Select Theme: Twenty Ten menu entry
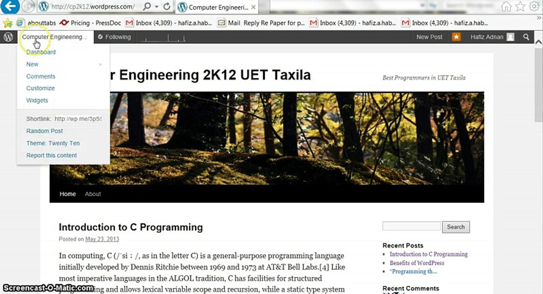This screenshot has width=543, height=294. click(53, 143)
